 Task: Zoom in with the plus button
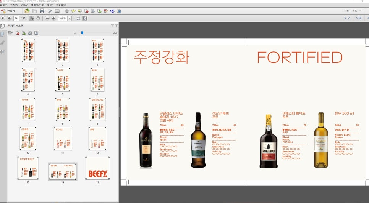(53, 18)
